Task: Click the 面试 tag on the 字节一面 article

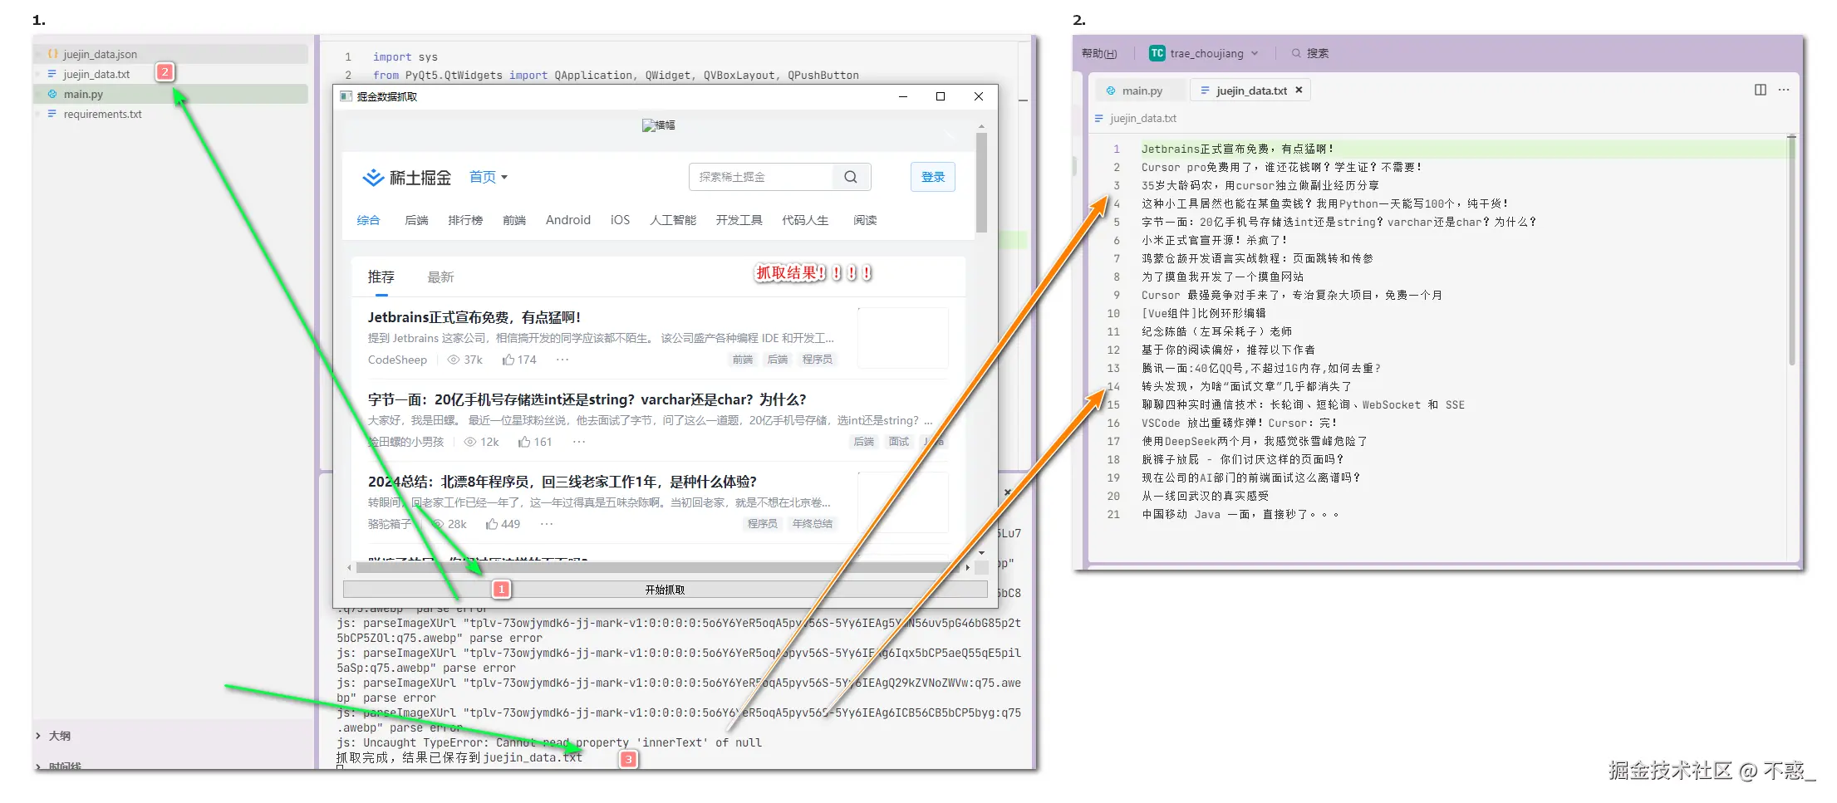Action: 899,442
